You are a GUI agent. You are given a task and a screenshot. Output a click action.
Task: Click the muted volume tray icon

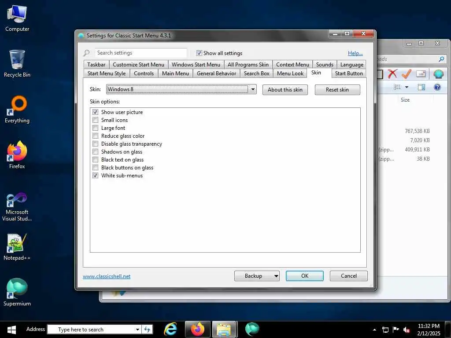point(407,330)
